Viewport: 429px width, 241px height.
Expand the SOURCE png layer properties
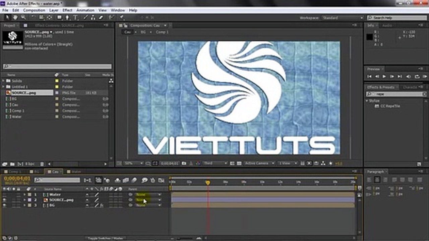pos(24,200)
